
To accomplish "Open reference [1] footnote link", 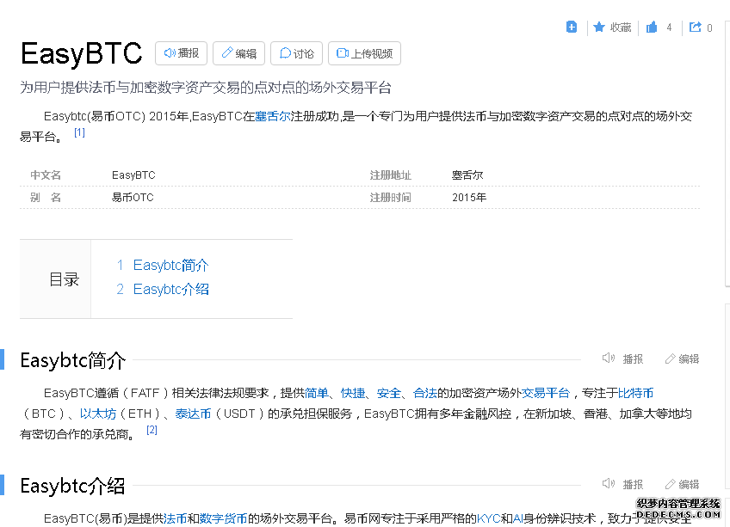I will click(79, 132).
